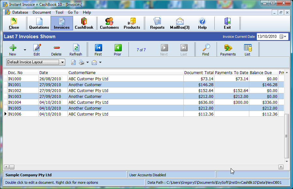The image size is (293, 189).
Task: Click the Help toolbar icon
Action: [202, 24]
